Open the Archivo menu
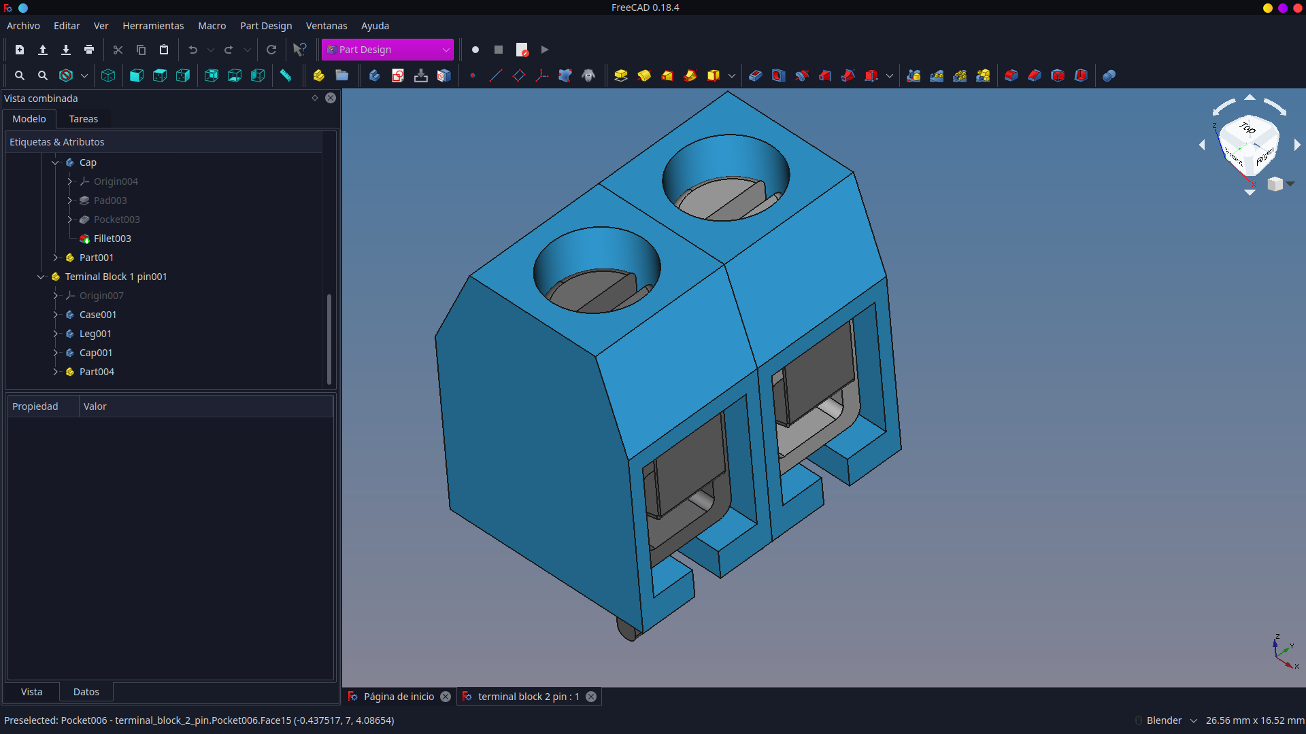 click(x=23, y=26)
